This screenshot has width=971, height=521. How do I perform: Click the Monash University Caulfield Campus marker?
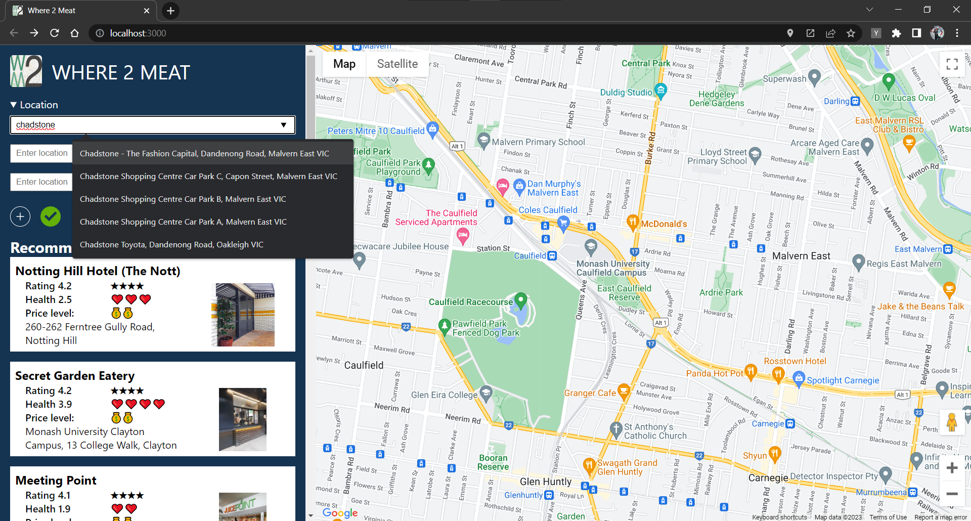591,247
